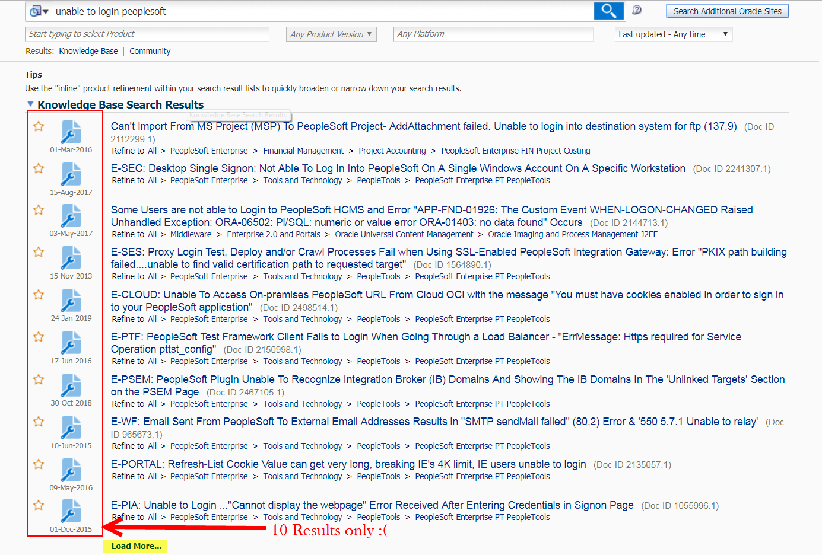Click document wrench icon dated 01-Mar-2016
This screenshot has width=822, height=555.
tap(71, 132)
